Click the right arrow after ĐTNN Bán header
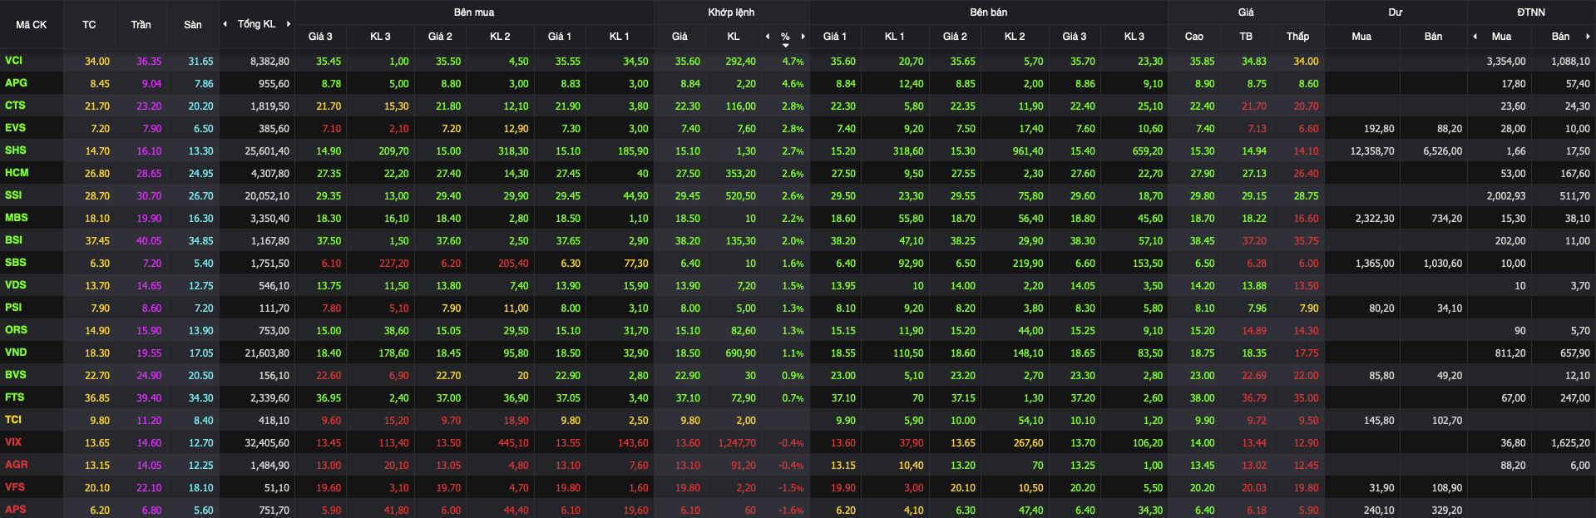Image resolution: width=1596 pixels, height=518 pixels. [1588, 37]
